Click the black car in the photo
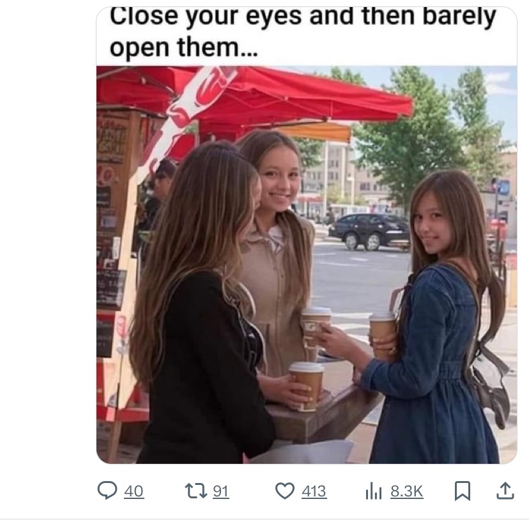The width and height of the screenshot is (529, 529). [x=369, y=231]
